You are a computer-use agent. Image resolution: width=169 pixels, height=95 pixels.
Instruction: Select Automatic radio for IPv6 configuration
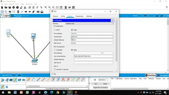click(x=55, y=50)
